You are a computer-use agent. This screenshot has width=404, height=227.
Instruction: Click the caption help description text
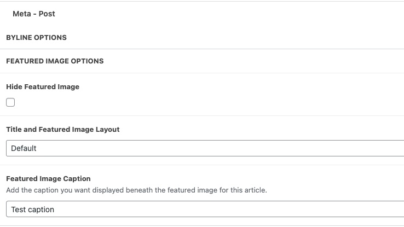(x=136, y=190)
